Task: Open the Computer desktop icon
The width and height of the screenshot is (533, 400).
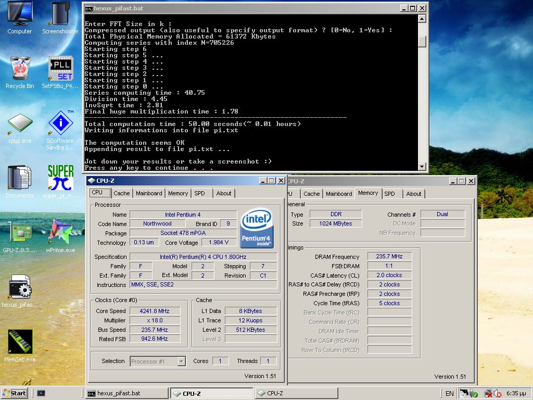Action: tap(20, 17)
